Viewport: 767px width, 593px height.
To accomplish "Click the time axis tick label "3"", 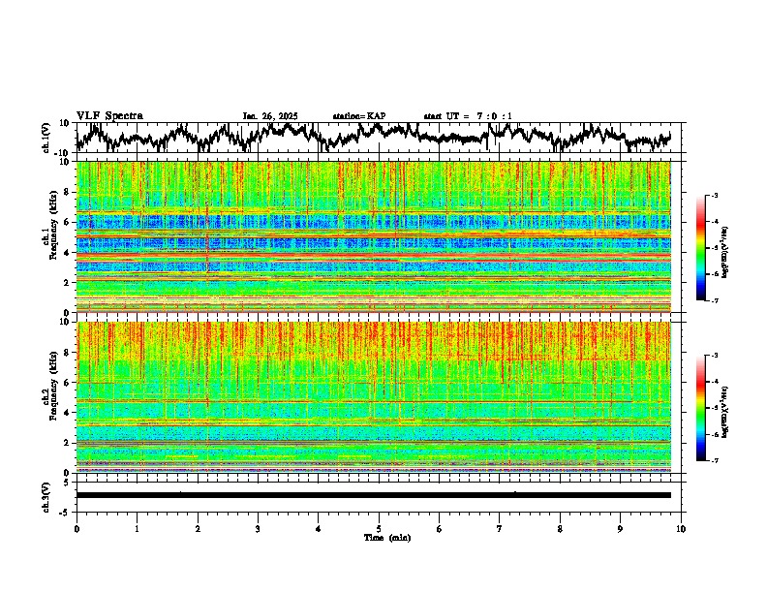I will click(258, 529).
